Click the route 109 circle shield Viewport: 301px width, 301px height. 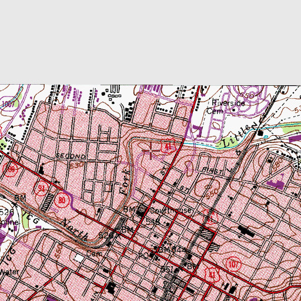[x=11, y=169]
